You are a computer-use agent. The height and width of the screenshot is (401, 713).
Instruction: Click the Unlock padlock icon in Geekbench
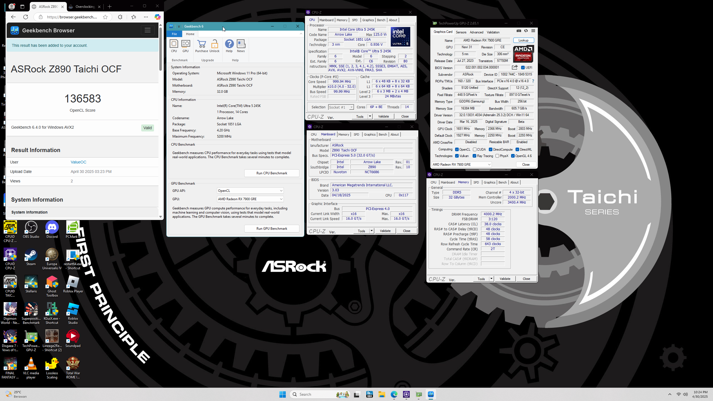tap(214, 46)
